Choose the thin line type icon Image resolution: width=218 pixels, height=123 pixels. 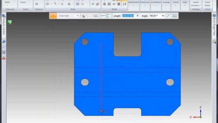point(89,16)
